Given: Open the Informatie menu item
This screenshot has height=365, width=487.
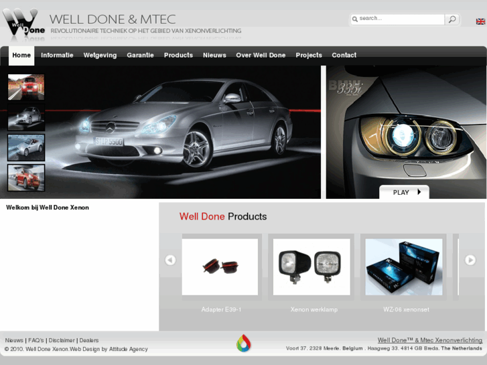Looking at the screenshot, I should [57, 56].
